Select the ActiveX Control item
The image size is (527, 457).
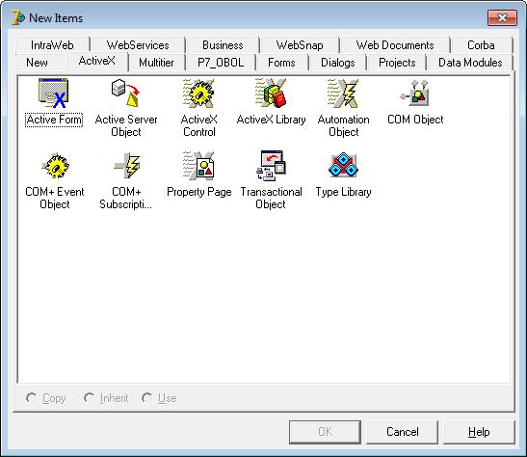198,107
